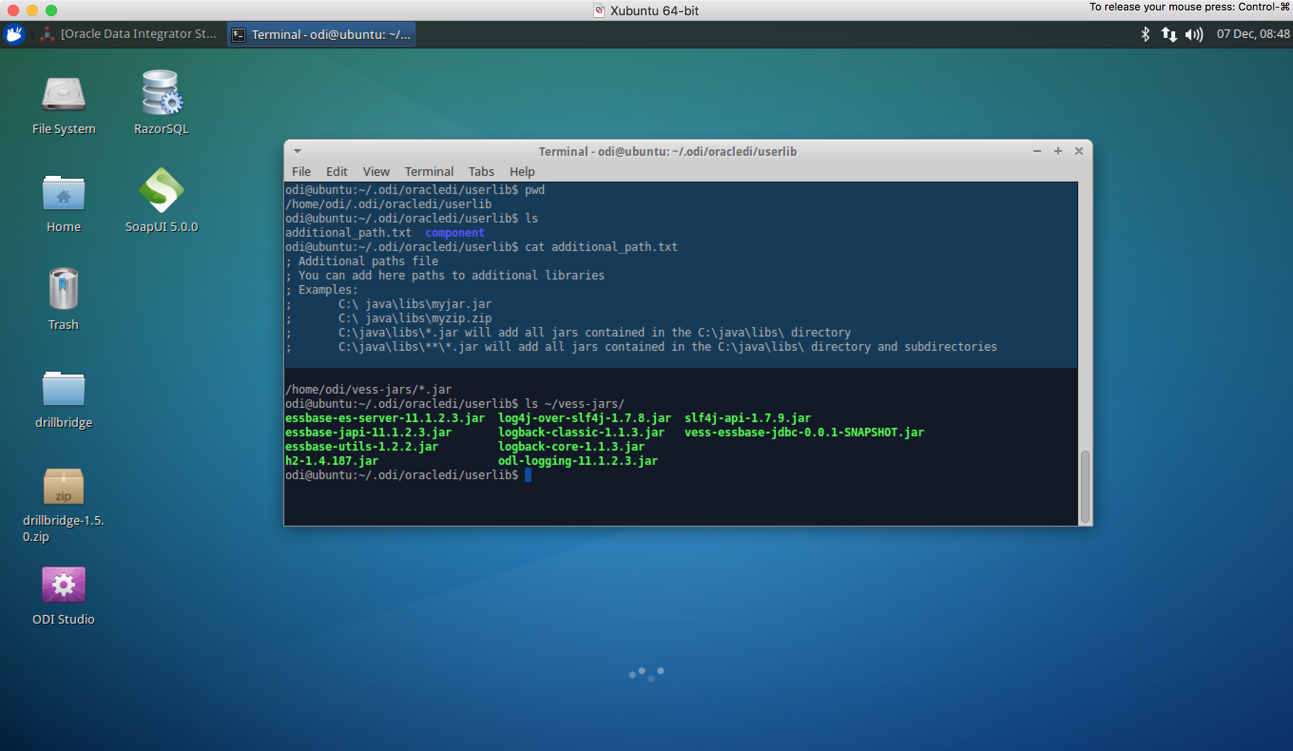
Task: Open the terminal Edit menu
Action: point(337,171)
